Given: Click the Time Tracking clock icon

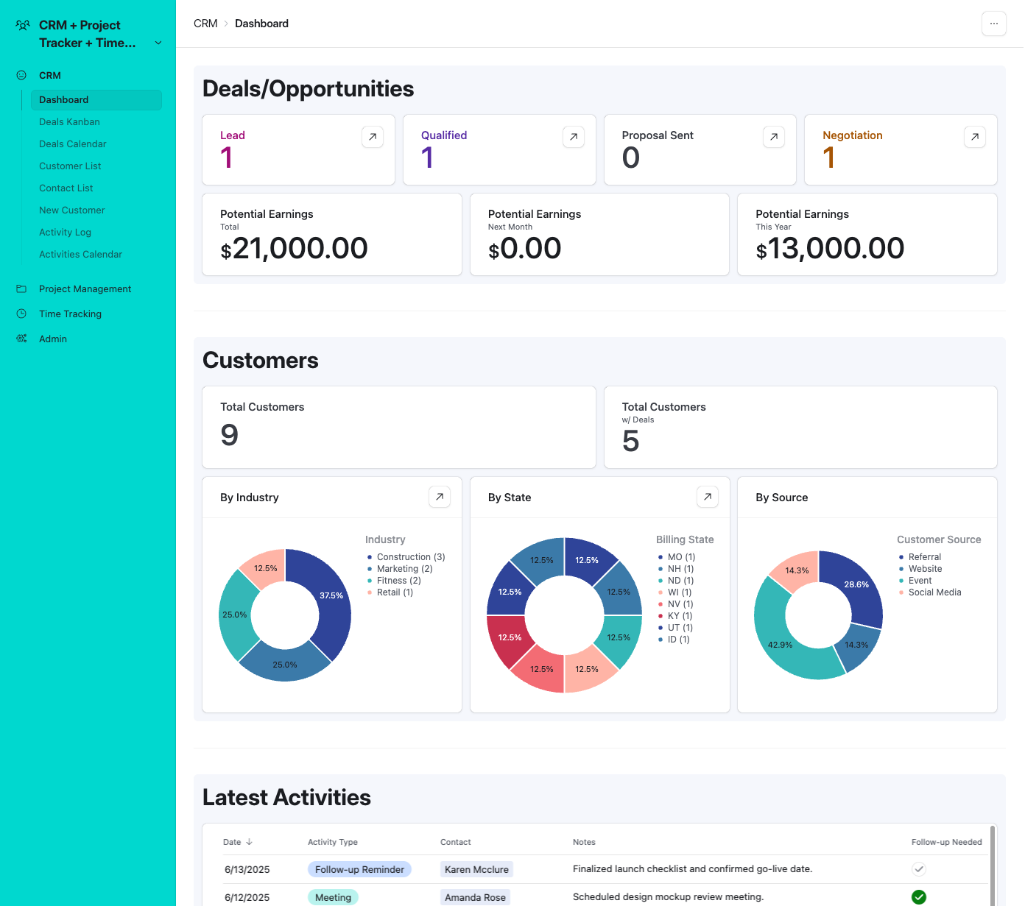Looking at the screenshot, I should [x=21, y=314].
